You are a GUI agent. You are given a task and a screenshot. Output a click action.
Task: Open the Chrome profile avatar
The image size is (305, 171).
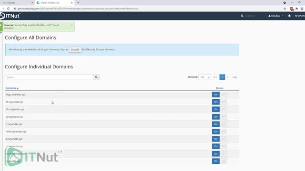pyautogui.click(x=302, y=9)
